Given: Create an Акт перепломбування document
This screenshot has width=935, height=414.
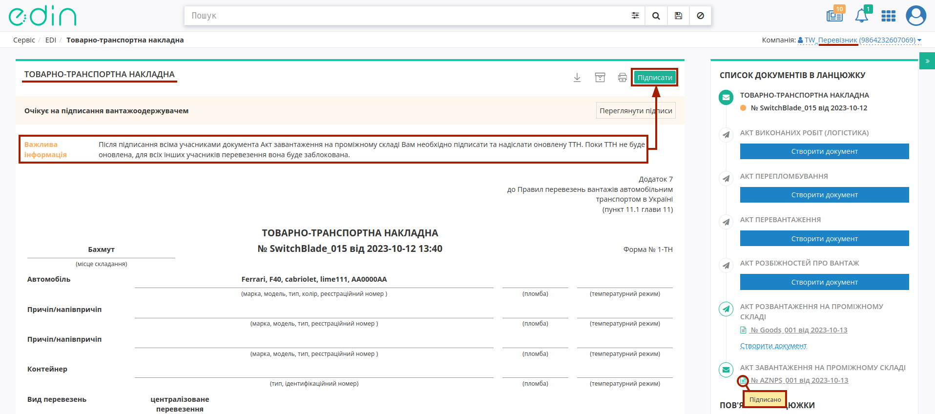Looking at the screenshot, I should (824, 195).
